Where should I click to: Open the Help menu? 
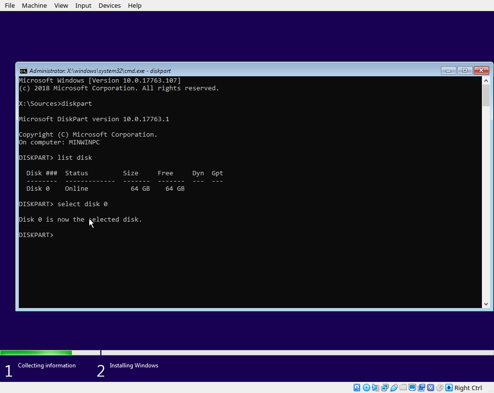(x=135, y=5)
